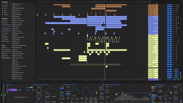Select the racks collection
Viewport: 183px width, 103px height.
[x=5, y=8]
